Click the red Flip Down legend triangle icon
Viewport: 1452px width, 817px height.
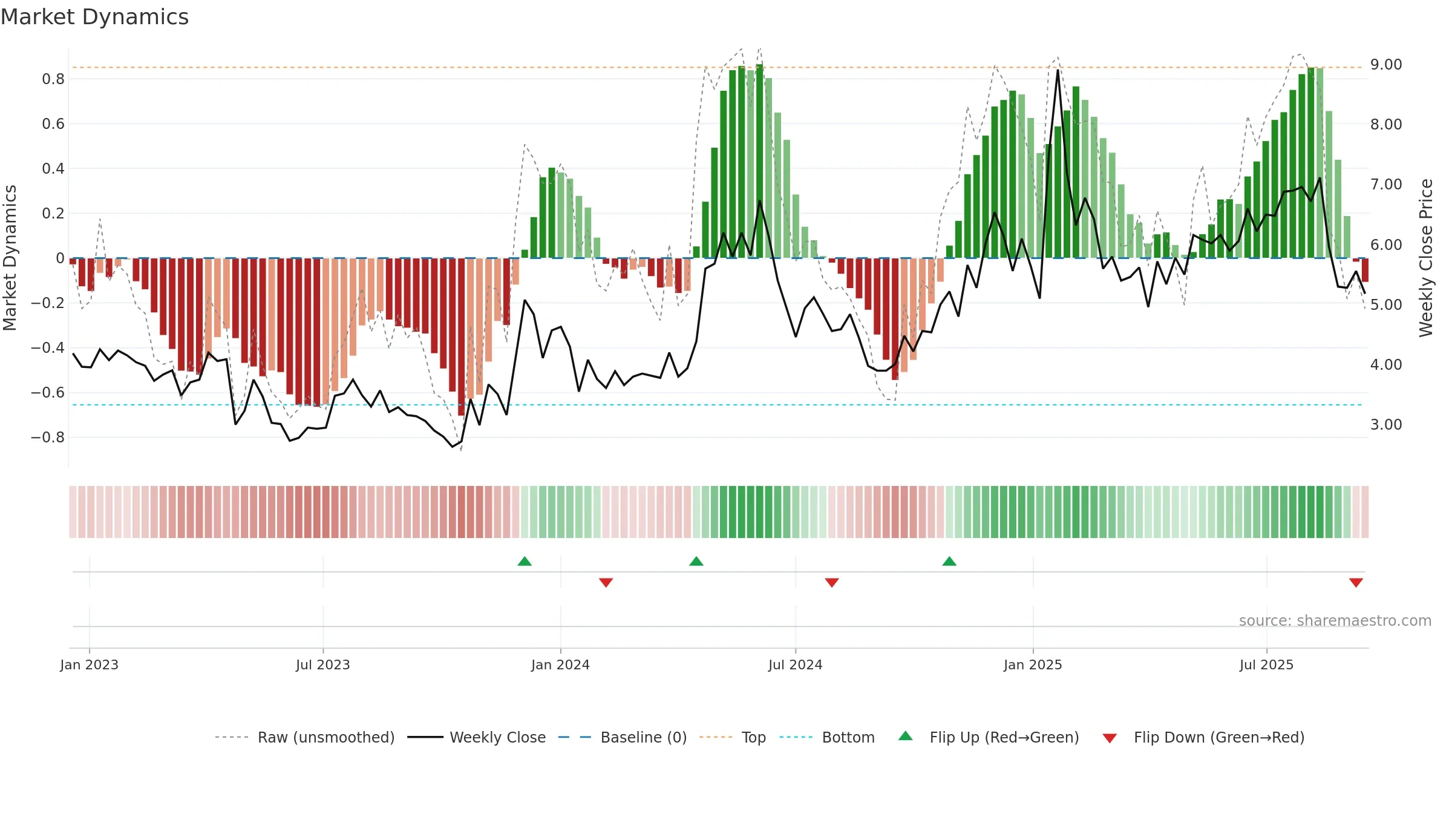click(x=1110, y=738)
